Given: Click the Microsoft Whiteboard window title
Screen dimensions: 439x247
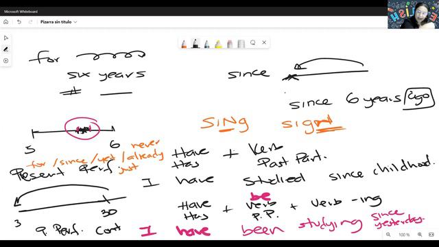Looking at the screenshot, I should [x=21, y=12].
